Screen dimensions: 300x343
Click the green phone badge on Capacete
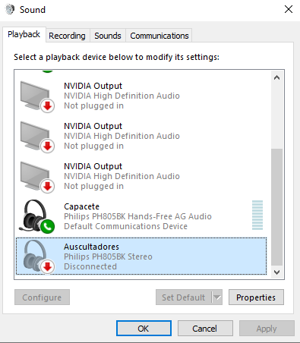tap(47, 226)
